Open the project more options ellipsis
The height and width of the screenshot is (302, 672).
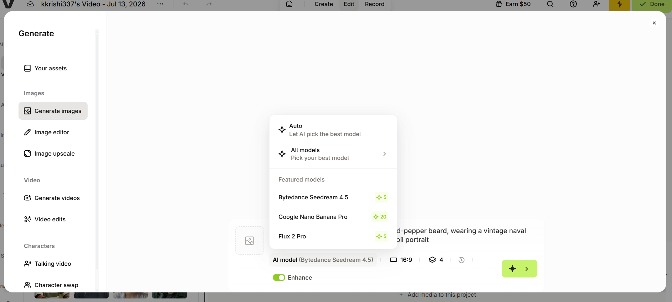click(x=160, y=4)
